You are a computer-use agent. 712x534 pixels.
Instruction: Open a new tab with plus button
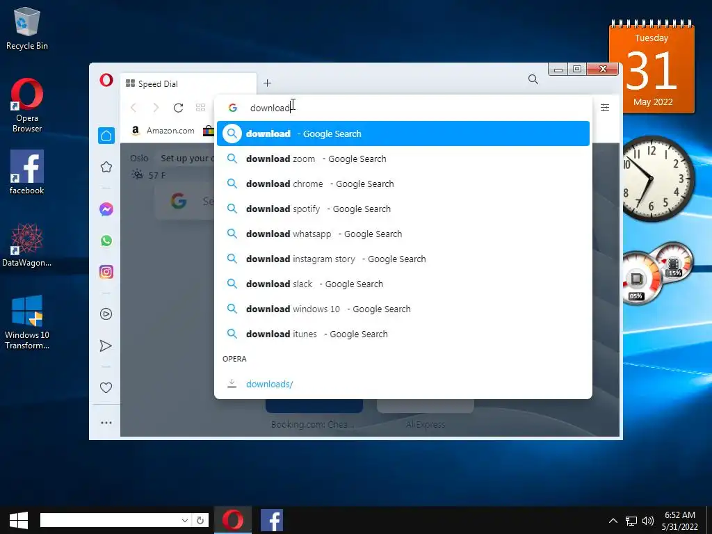coord(268,83)
